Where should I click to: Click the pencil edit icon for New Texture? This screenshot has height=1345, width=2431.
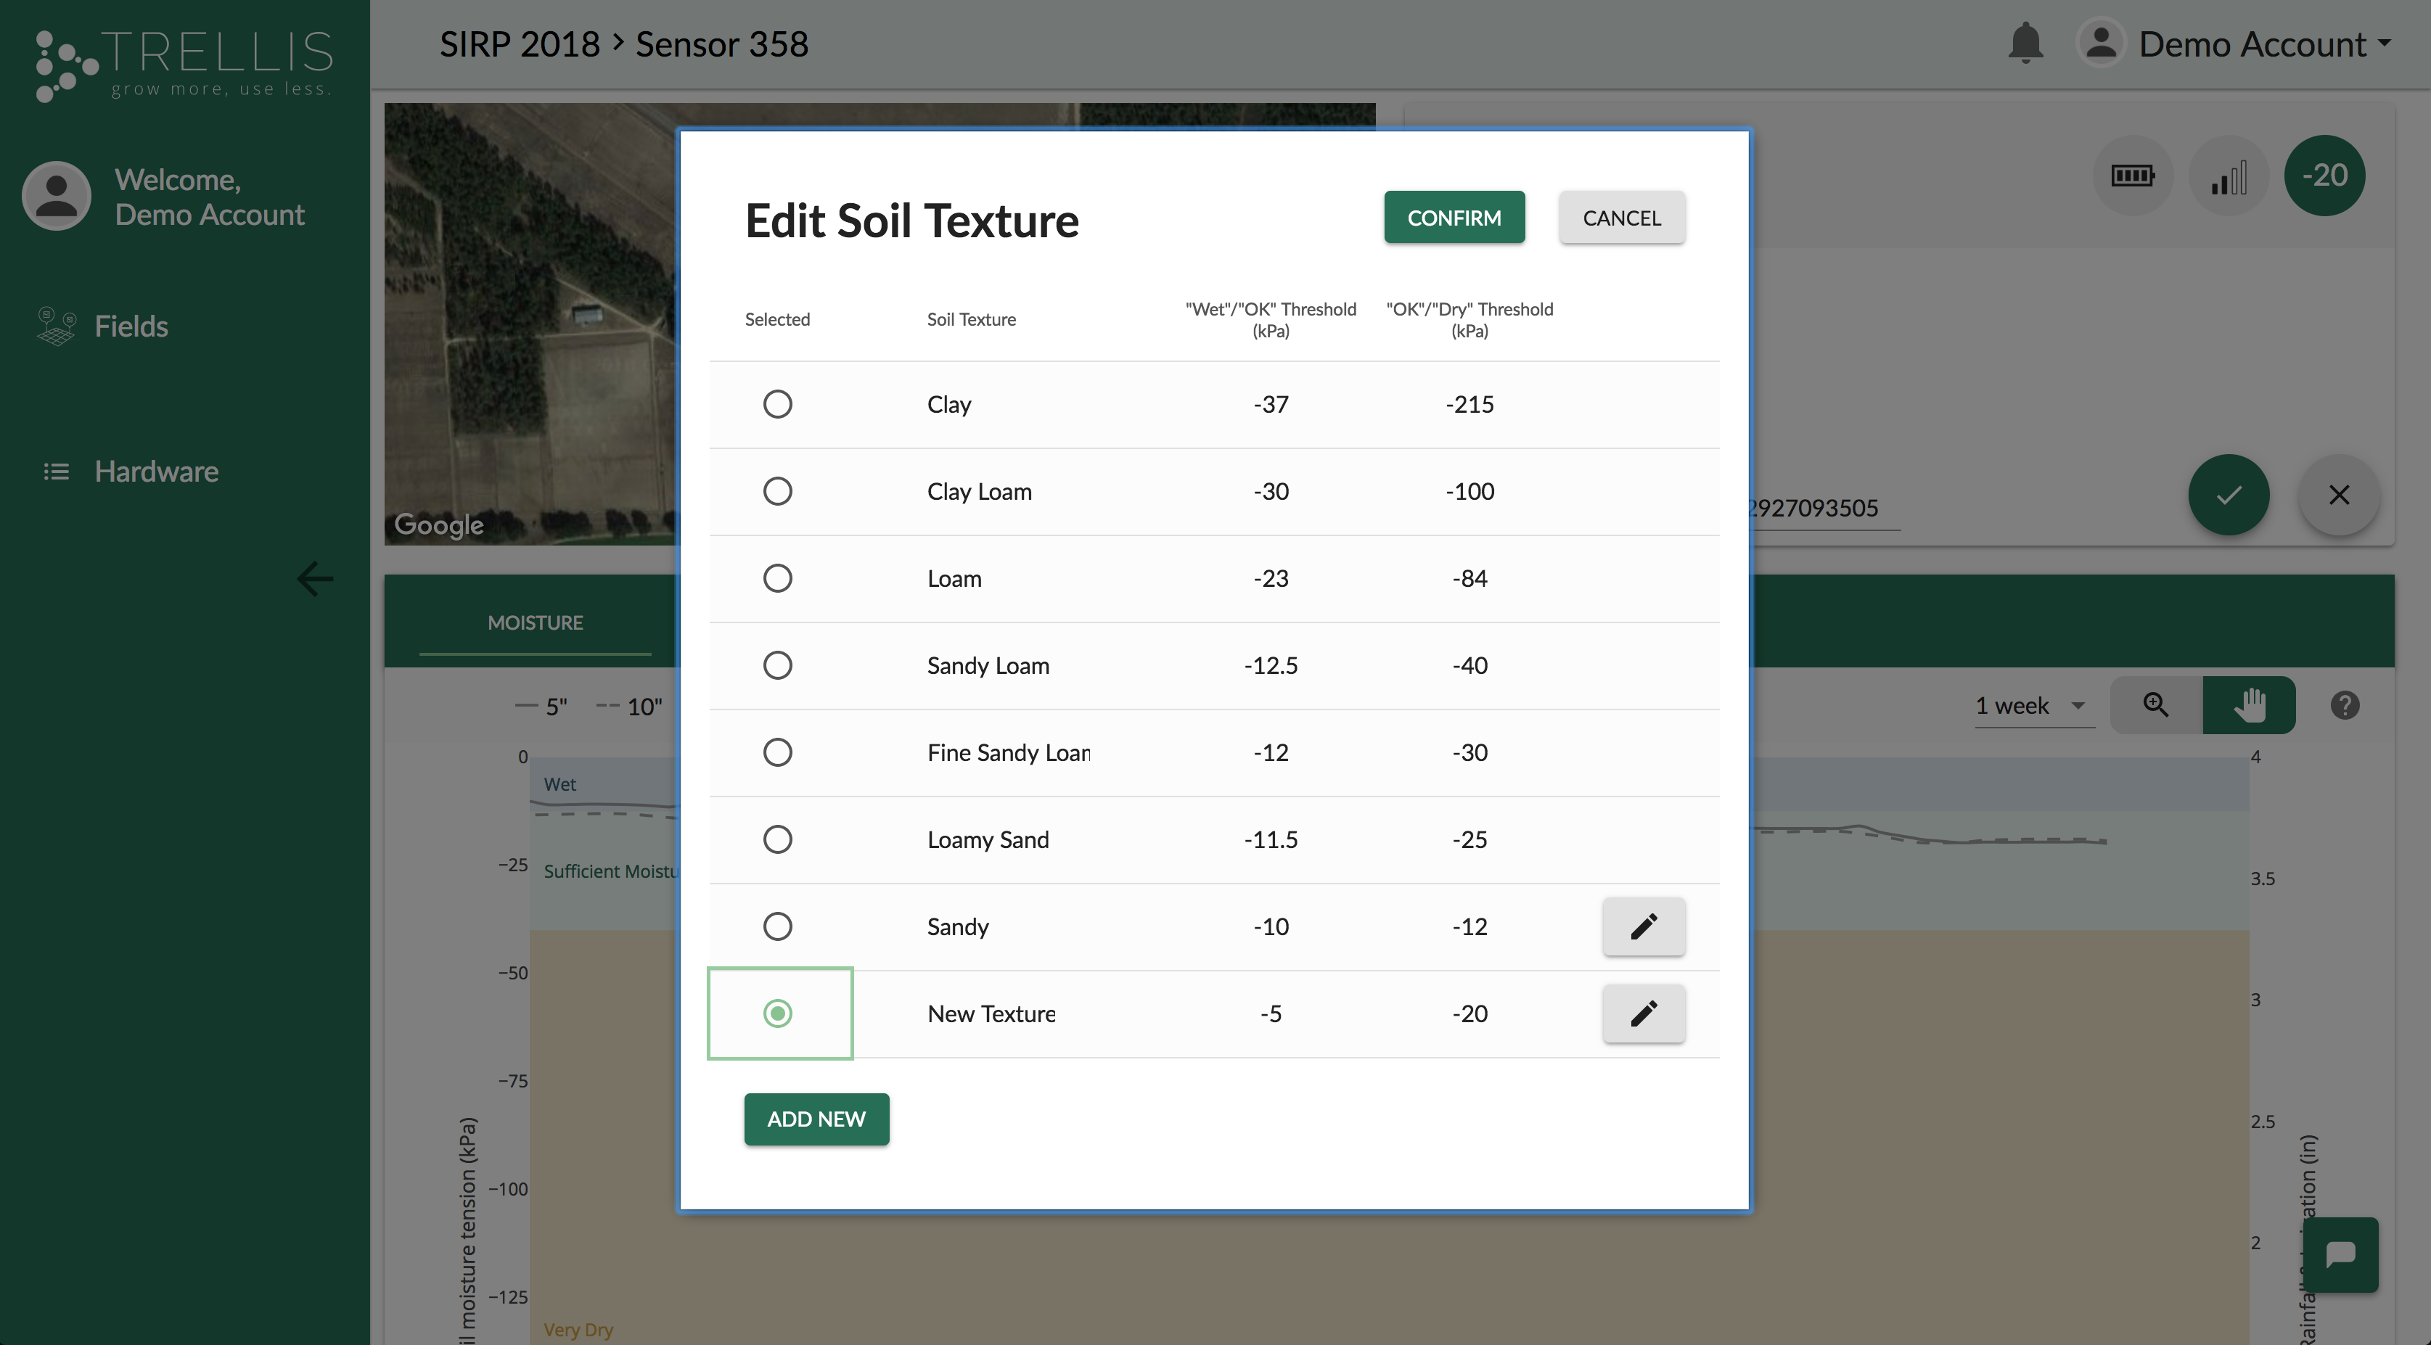[x=1643, y=1013]
